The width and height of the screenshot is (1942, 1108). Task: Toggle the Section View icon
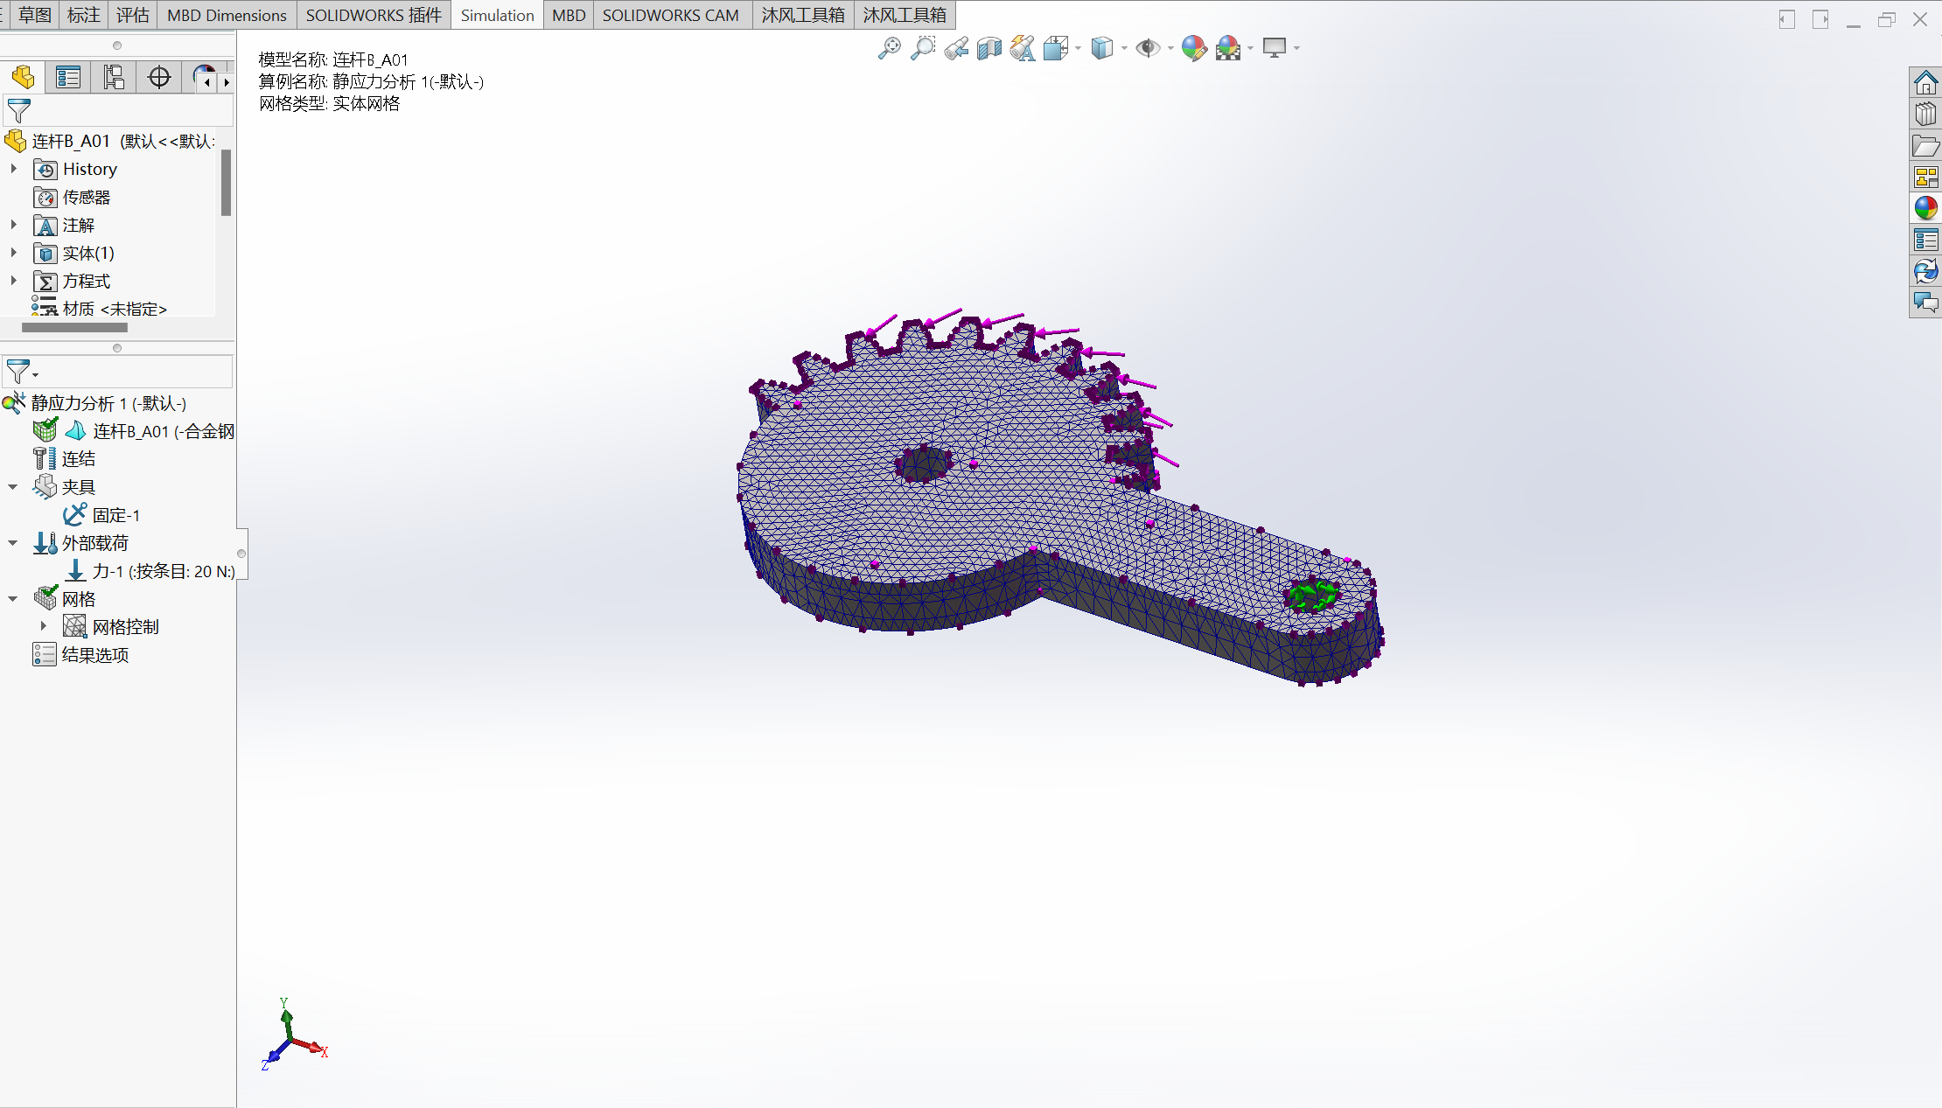[x=989, y=48]
